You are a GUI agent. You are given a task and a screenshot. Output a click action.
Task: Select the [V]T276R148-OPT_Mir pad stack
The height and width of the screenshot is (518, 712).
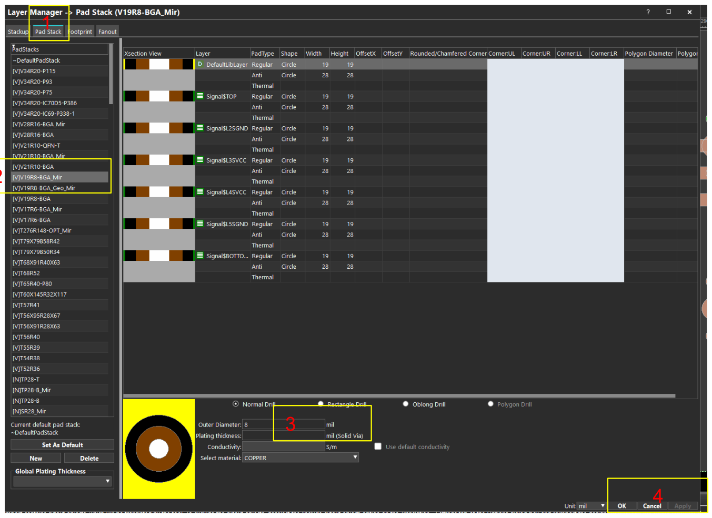(x=59, y=230)
